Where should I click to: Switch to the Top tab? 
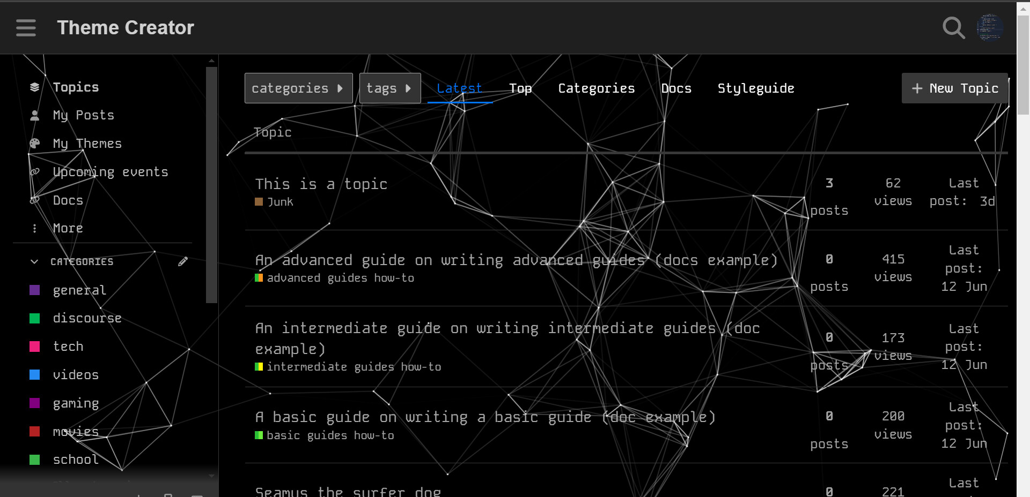tap(520, 88)
